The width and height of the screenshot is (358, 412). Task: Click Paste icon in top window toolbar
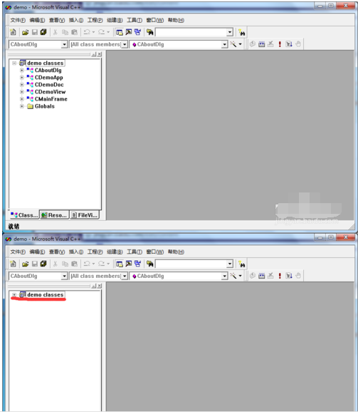click(x=75, y=32)
